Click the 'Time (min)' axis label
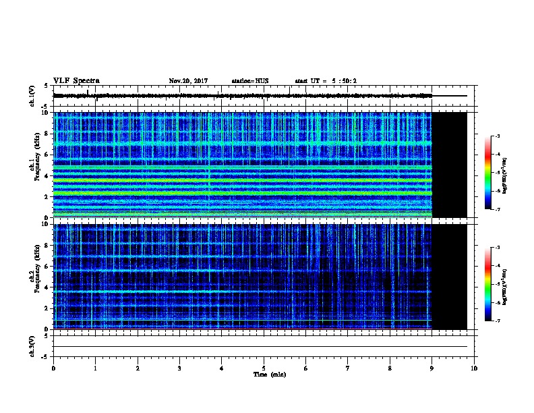The image size is (534, 413). point(270,375)
